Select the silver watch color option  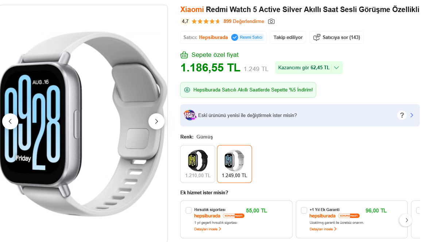(234, 164)
